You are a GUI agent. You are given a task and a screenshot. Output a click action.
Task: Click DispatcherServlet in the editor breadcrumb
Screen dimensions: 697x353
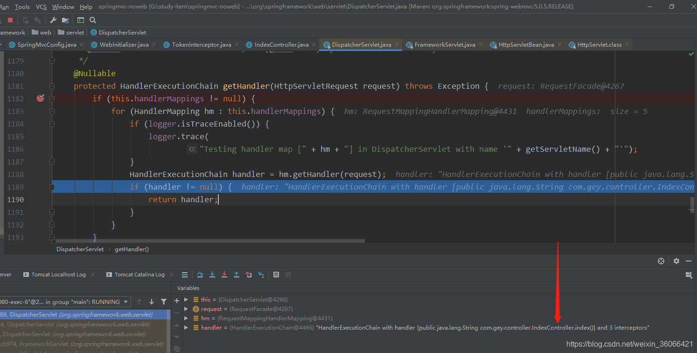[80, 249]
